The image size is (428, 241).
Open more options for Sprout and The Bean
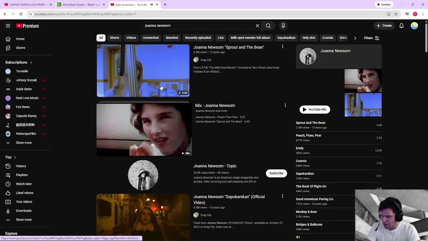[x=283, y=47]
